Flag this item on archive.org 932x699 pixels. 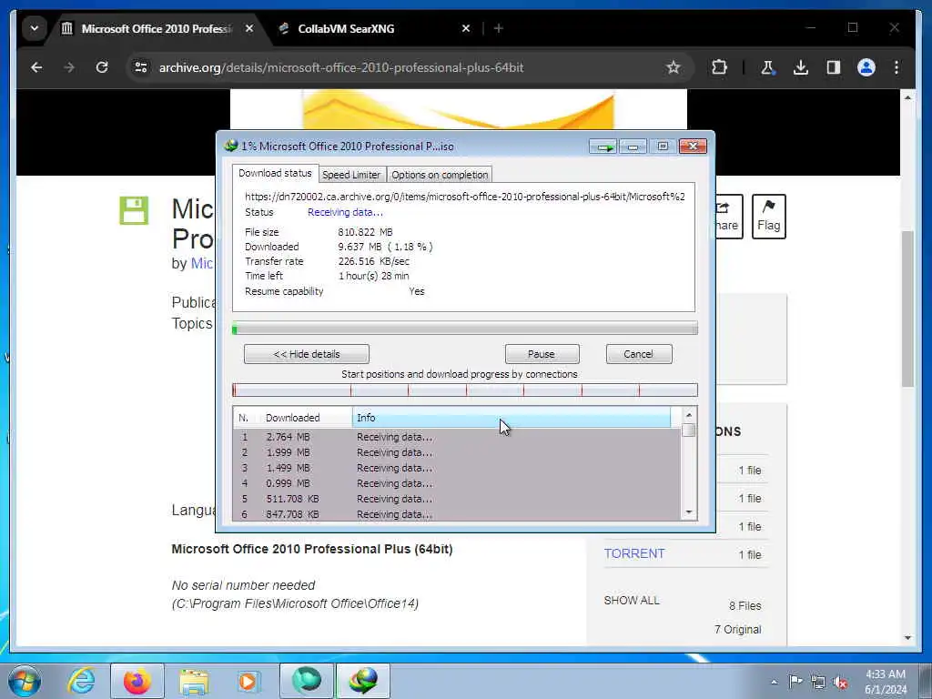(x=768, y=217)
